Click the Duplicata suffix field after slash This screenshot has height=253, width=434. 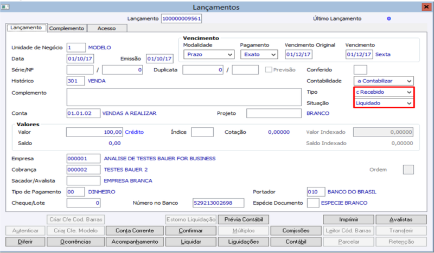[x=245, y=70]
